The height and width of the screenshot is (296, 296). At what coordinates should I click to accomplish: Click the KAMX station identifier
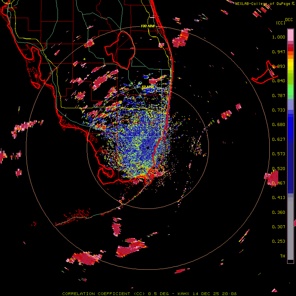point(183,294)
